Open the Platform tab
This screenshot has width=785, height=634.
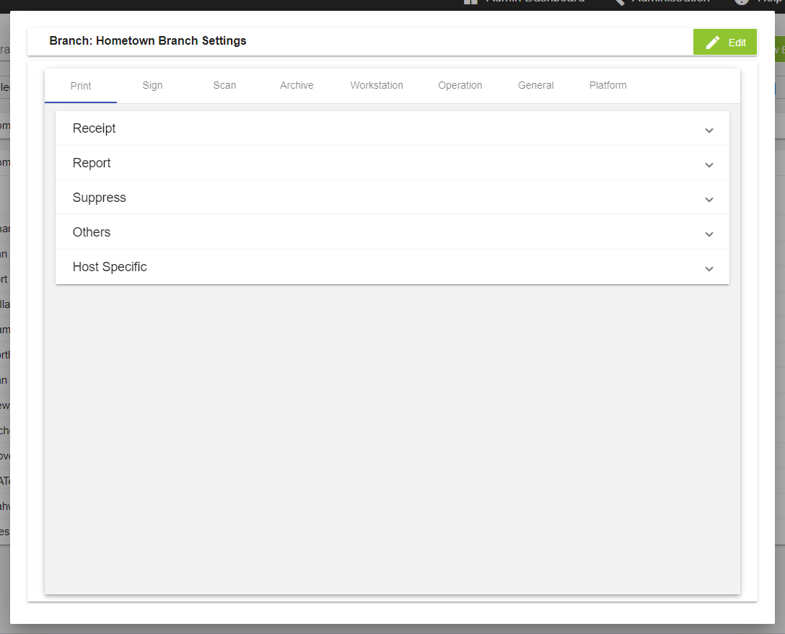[x=608, y=86]
